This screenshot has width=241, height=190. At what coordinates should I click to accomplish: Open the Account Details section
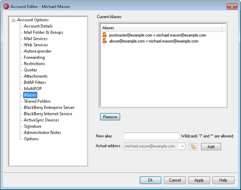(x=38, y=26)
